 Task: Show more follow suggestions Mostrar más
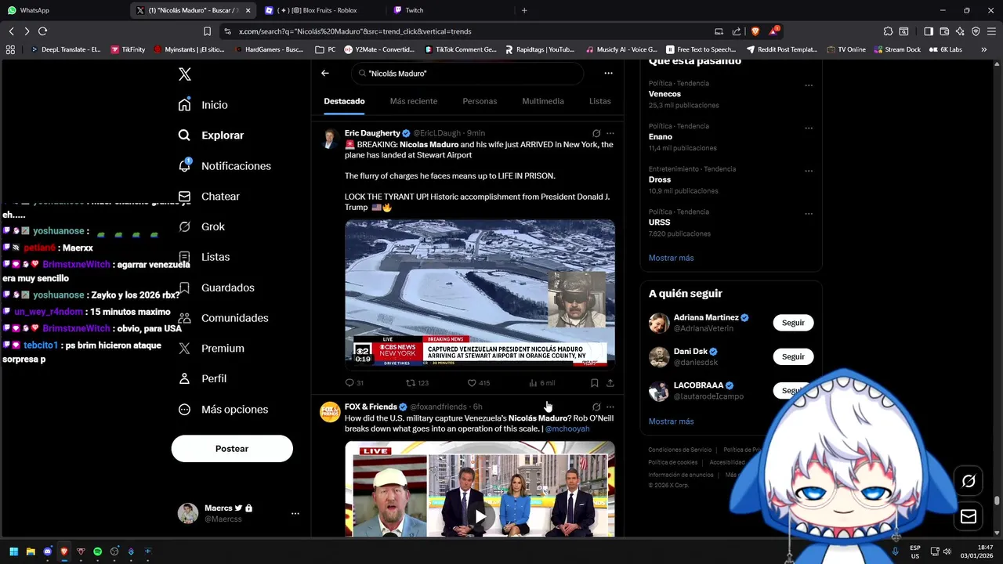671,421
